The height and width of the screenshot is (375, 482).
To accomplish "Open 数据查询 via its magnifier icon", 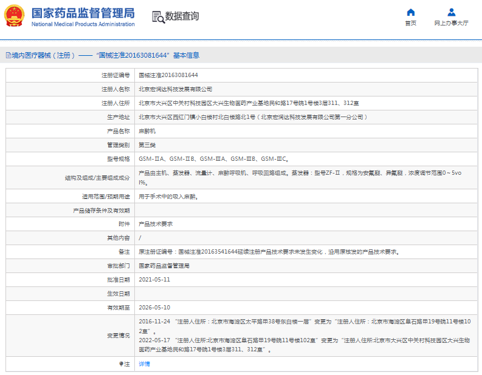I will (158, 17).
